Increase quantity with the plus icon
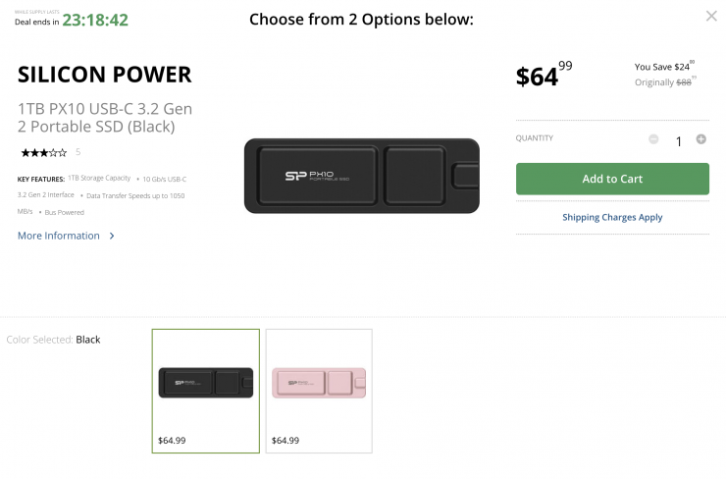This screenshot has height=479, width=726. (x=701, y=139)
